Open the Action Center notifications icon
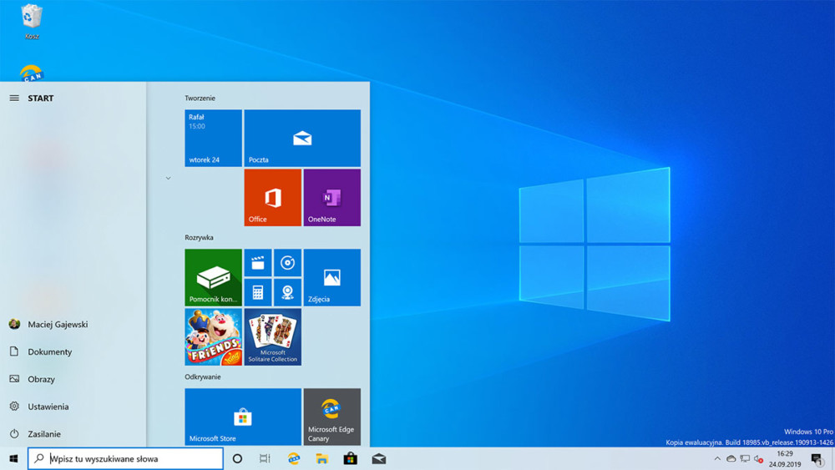The height and width of the screenshot is (470, 835). (x=817, y=459)
